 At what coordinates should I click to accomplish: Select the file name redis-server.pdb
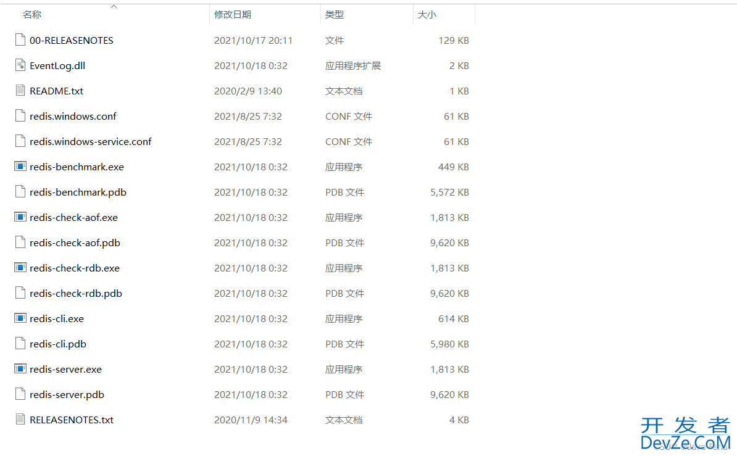(x=67, y=395)
